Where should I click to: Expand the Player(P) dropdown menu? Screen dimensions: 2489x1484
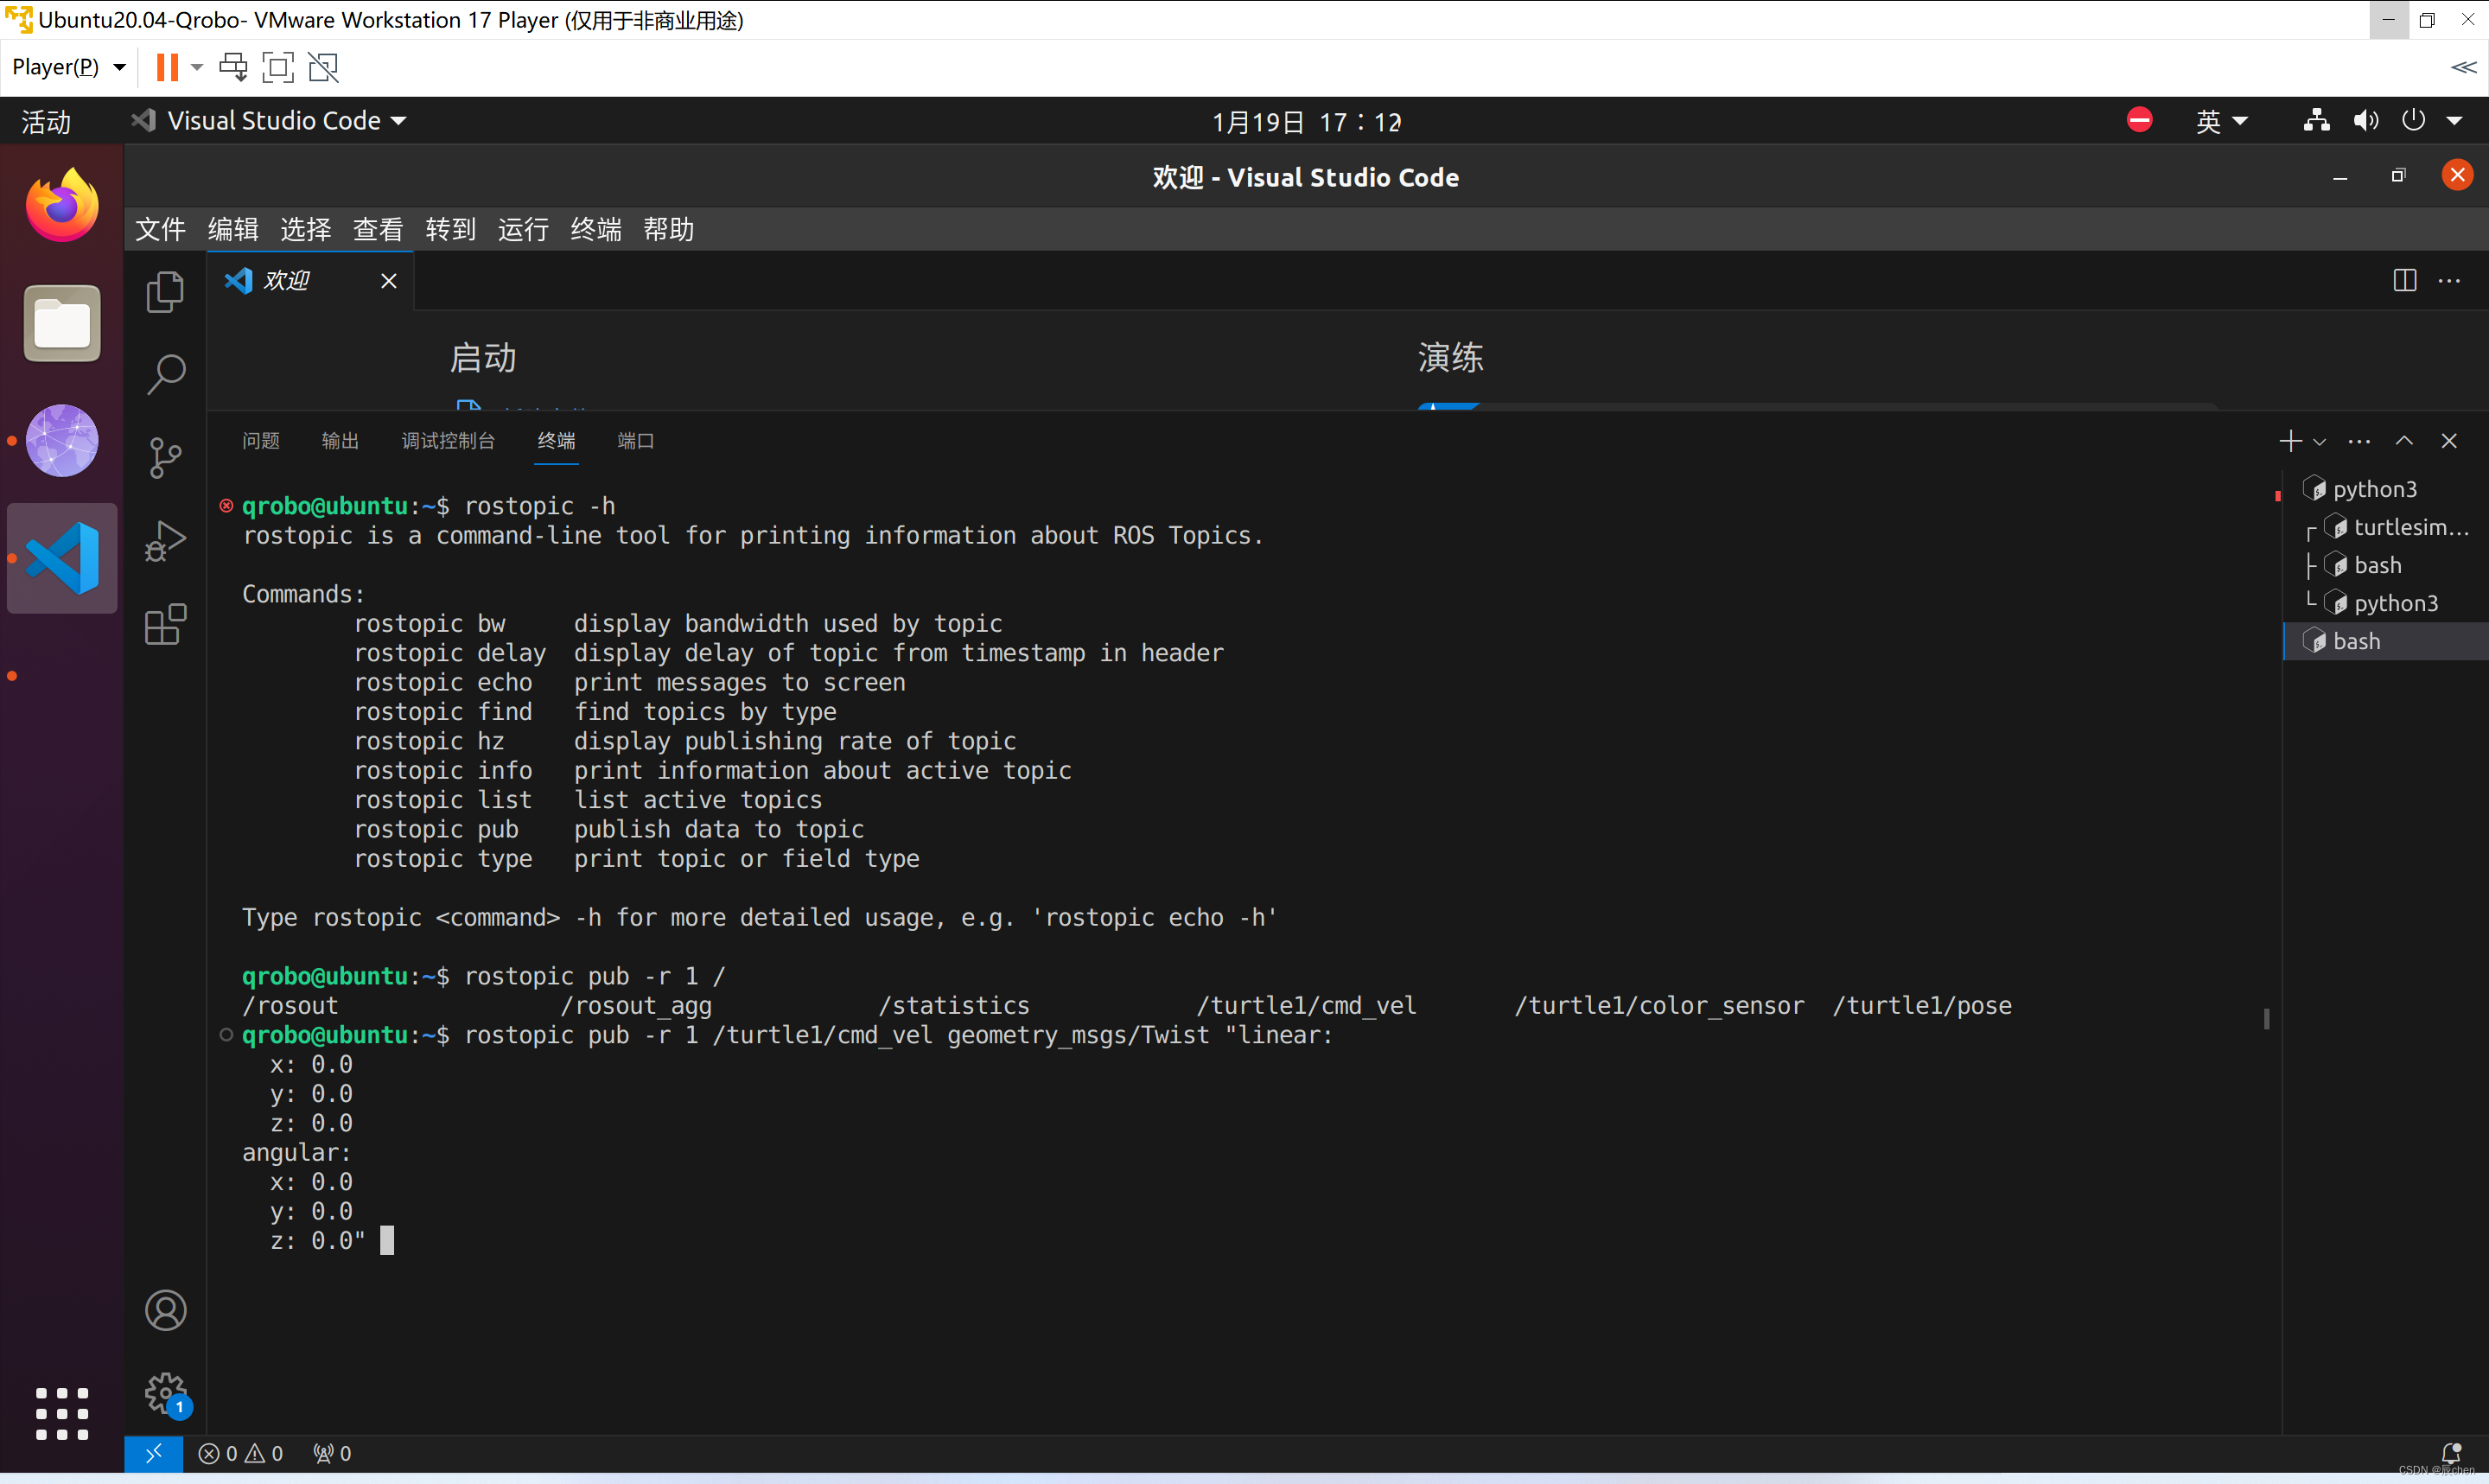point(69,67)
